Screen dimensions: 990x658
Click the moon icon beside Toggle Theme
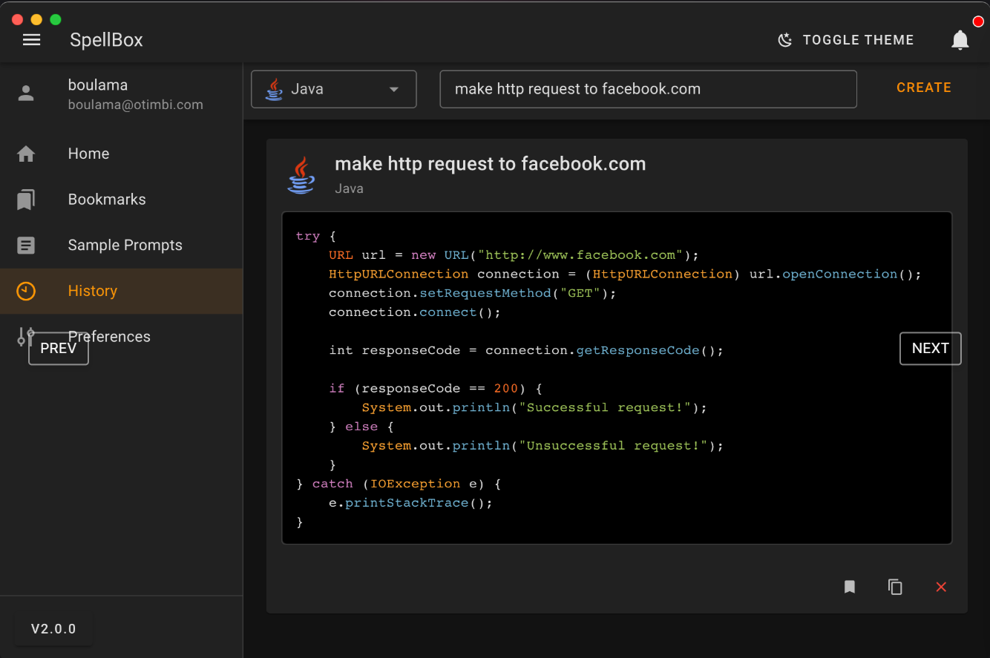784,40
